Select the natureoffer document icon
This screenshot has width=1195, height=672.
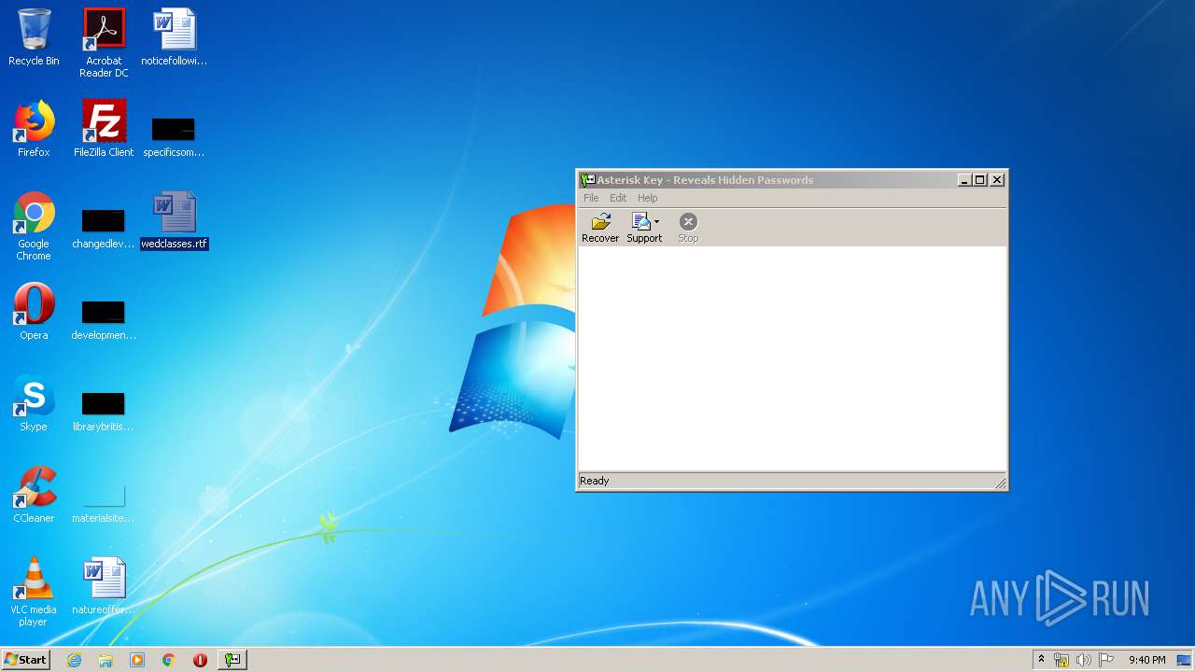pos(104,587)
